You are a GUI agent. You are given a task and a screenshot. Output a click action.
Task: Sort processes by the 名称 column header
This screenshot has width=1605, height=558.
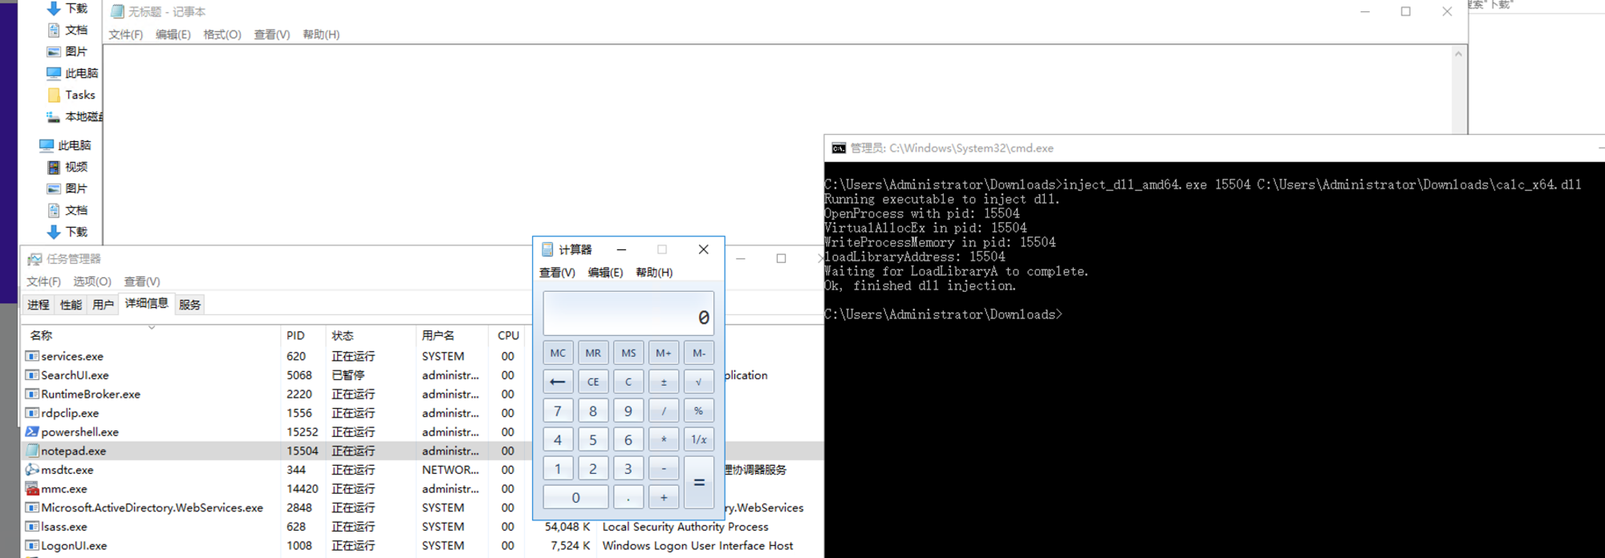(41, 335)
